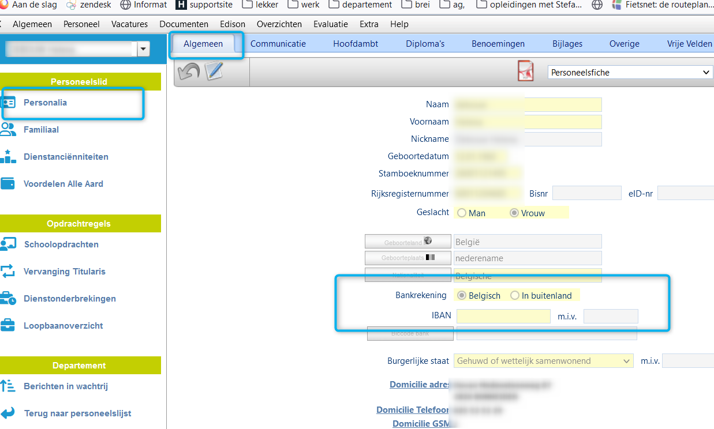The width and height of the screenshot is (714, 429).
Task: Click into the IBAN input field
Action: click(x=503, y=316)
